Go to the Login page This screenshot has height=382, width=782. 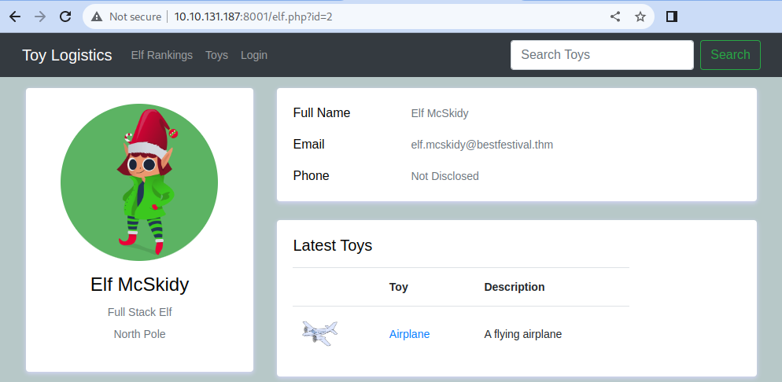[254, 55]
